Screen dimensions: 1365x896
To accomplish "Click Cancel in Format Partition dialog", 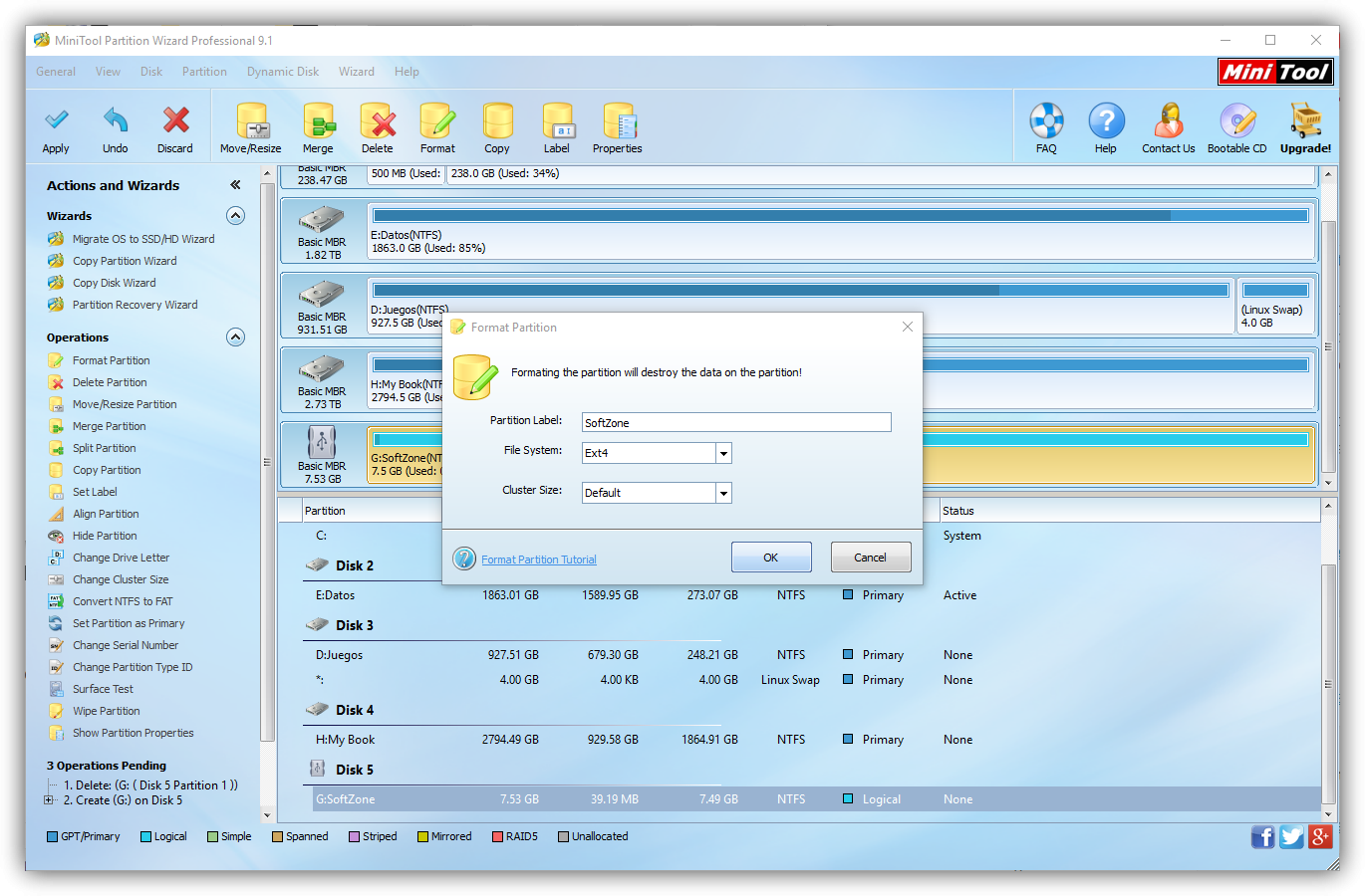I will pos(871,558).
